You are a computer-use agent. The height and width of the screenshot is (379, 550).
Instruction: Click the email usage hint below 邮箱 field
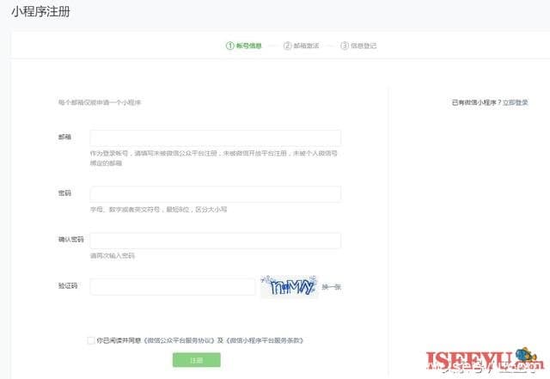tap(214, 158)
